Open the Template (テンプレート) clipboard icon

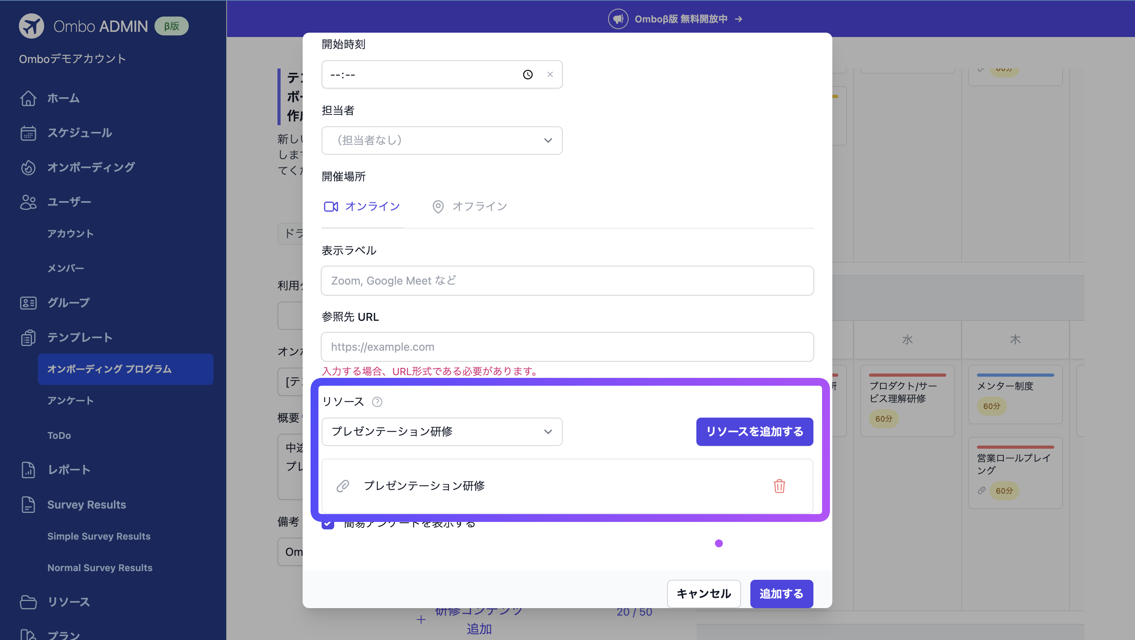coord(28,338)
